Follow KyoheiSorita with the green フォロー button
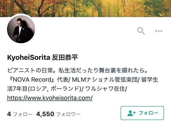This screenshot has height=125, width=171. coord(142,113)
